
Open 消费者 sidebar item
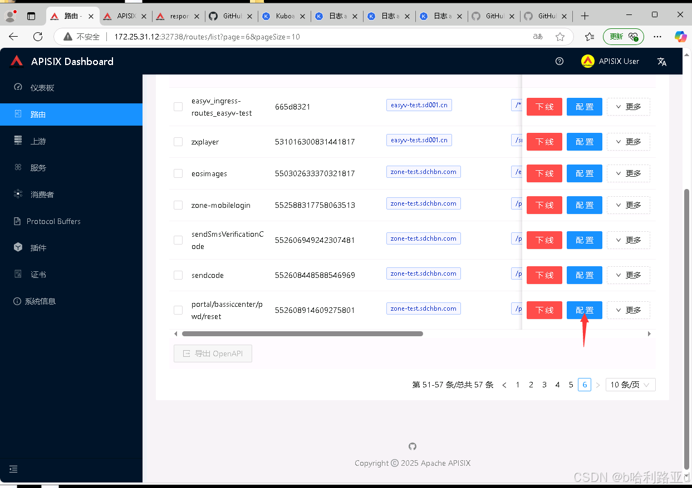click(x=71, y=195)
